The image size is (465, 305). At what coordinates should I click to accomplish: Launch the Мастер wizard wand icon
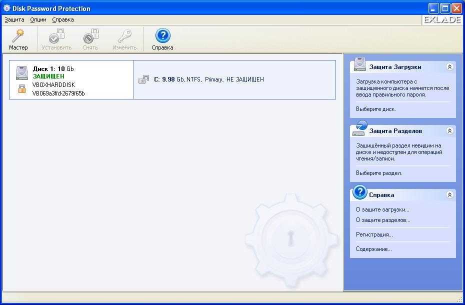click(18, 36)
